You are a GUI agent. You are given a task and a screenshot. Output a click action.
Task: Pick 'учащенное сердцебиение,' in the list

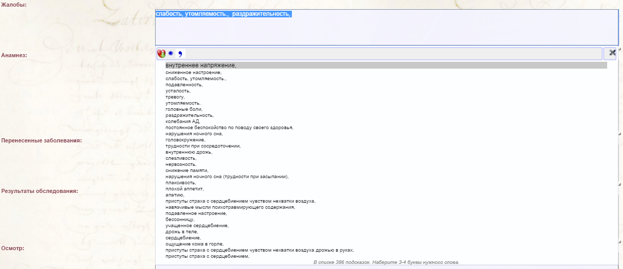coord(197,226)
